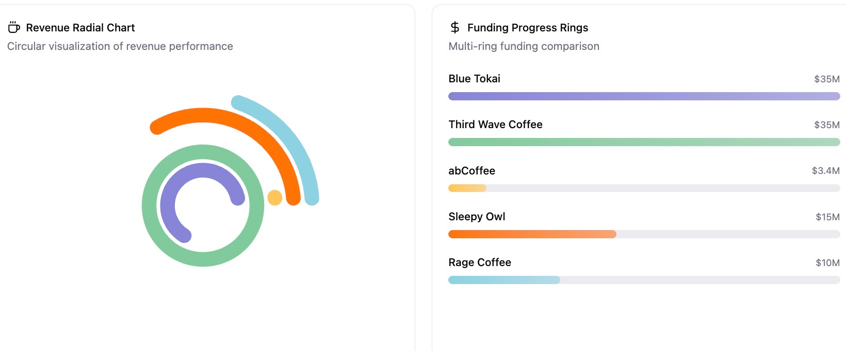Click the abCoffee yellow progress bar
This screenshot has height=351, width=846.
coord(467,188)
